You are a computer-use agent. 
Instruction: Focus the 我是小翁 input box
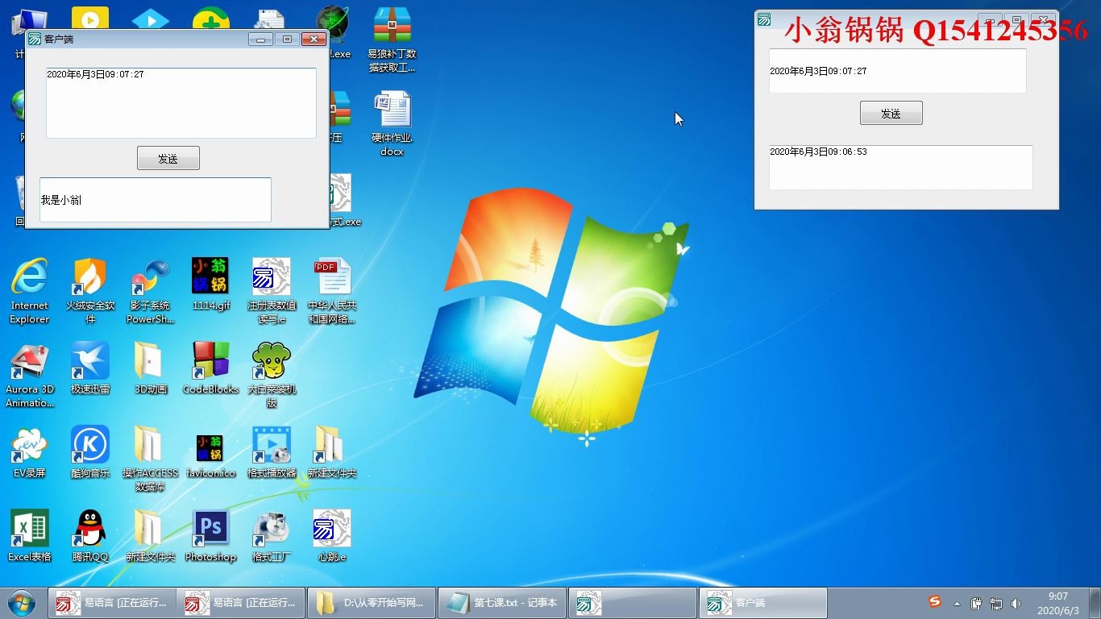pyautogui.click(x=156, y=200)
